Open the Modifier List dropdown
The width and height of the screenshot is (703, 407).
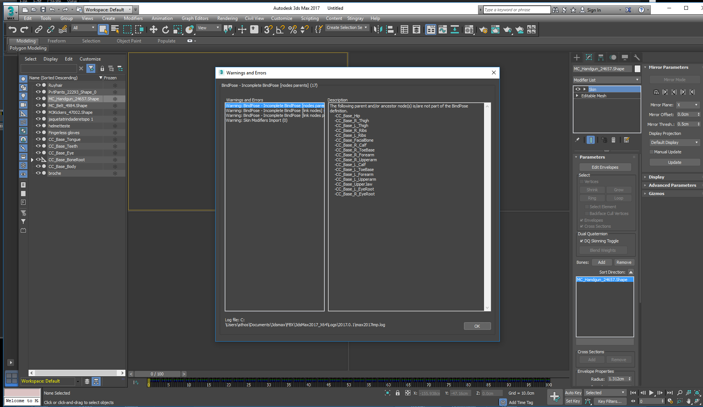coord(606,80)
